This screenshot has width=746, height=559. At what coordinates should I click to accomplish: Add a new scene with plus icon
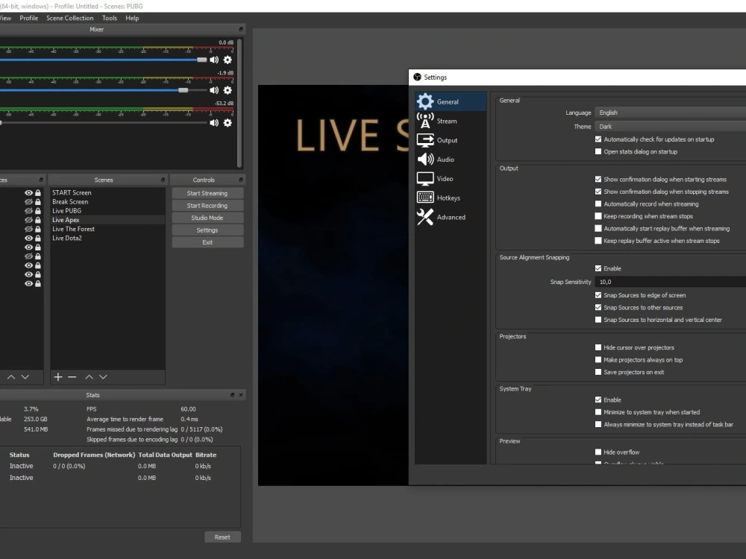[x=58, y=377]
